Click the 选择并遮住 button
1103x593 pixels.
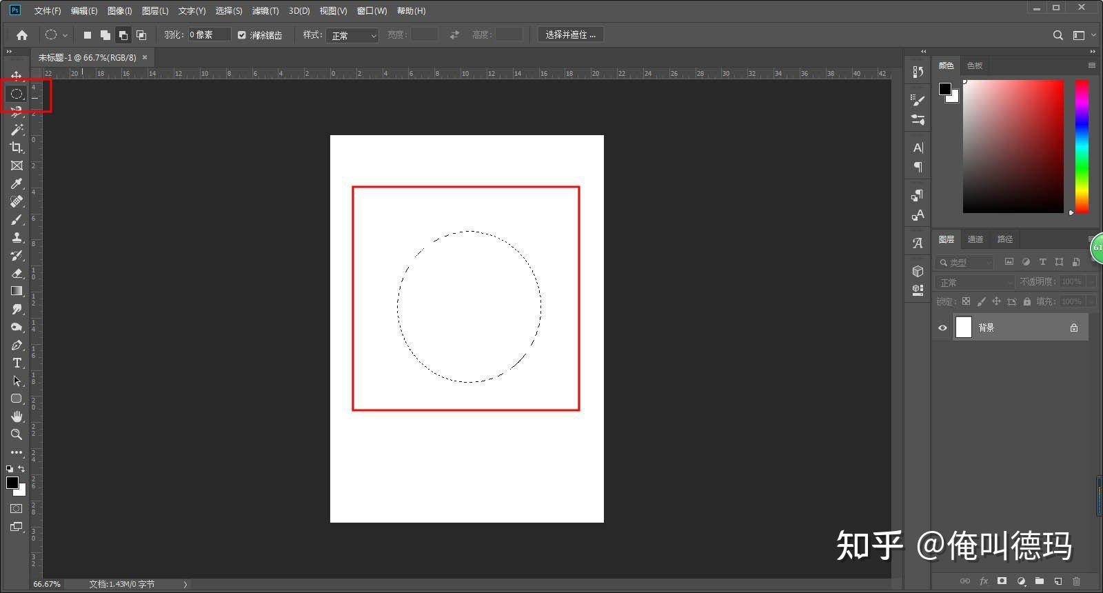[571, 34]
